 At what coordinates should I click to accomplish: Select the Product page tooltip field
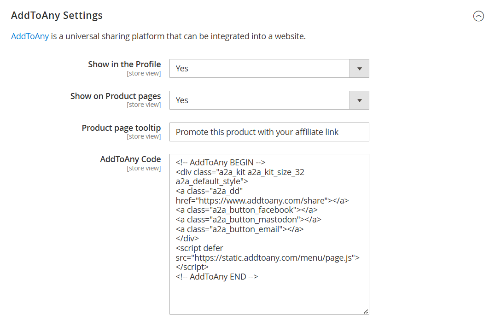pyautogui.click(x=269, y=132)
